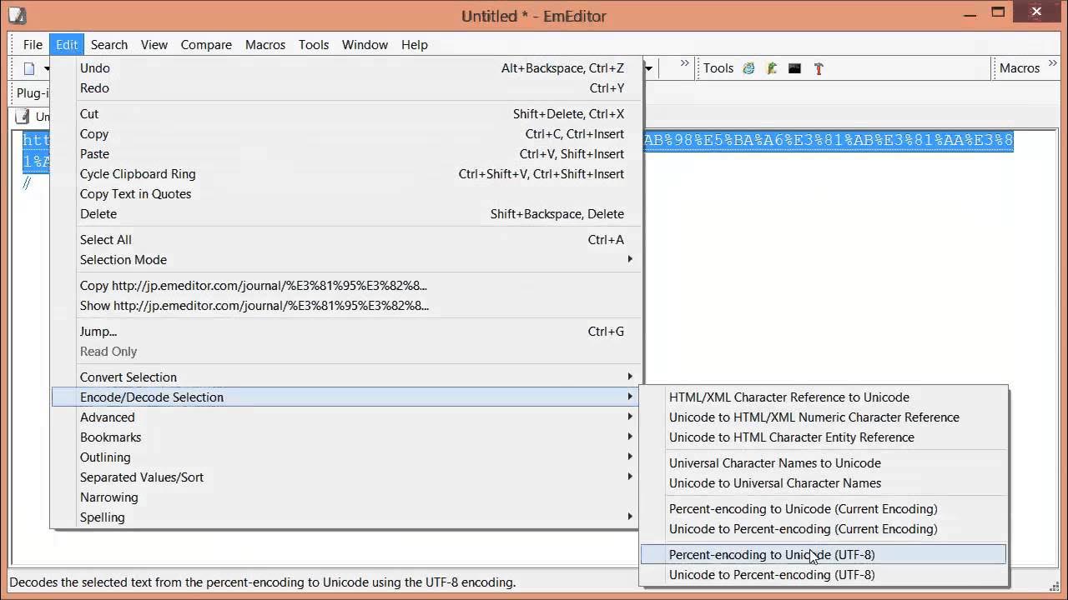The image size is (1068, 600).
Task: Choose Unicode to Percent-encoding (Current Encoding)
Action: 824,529
